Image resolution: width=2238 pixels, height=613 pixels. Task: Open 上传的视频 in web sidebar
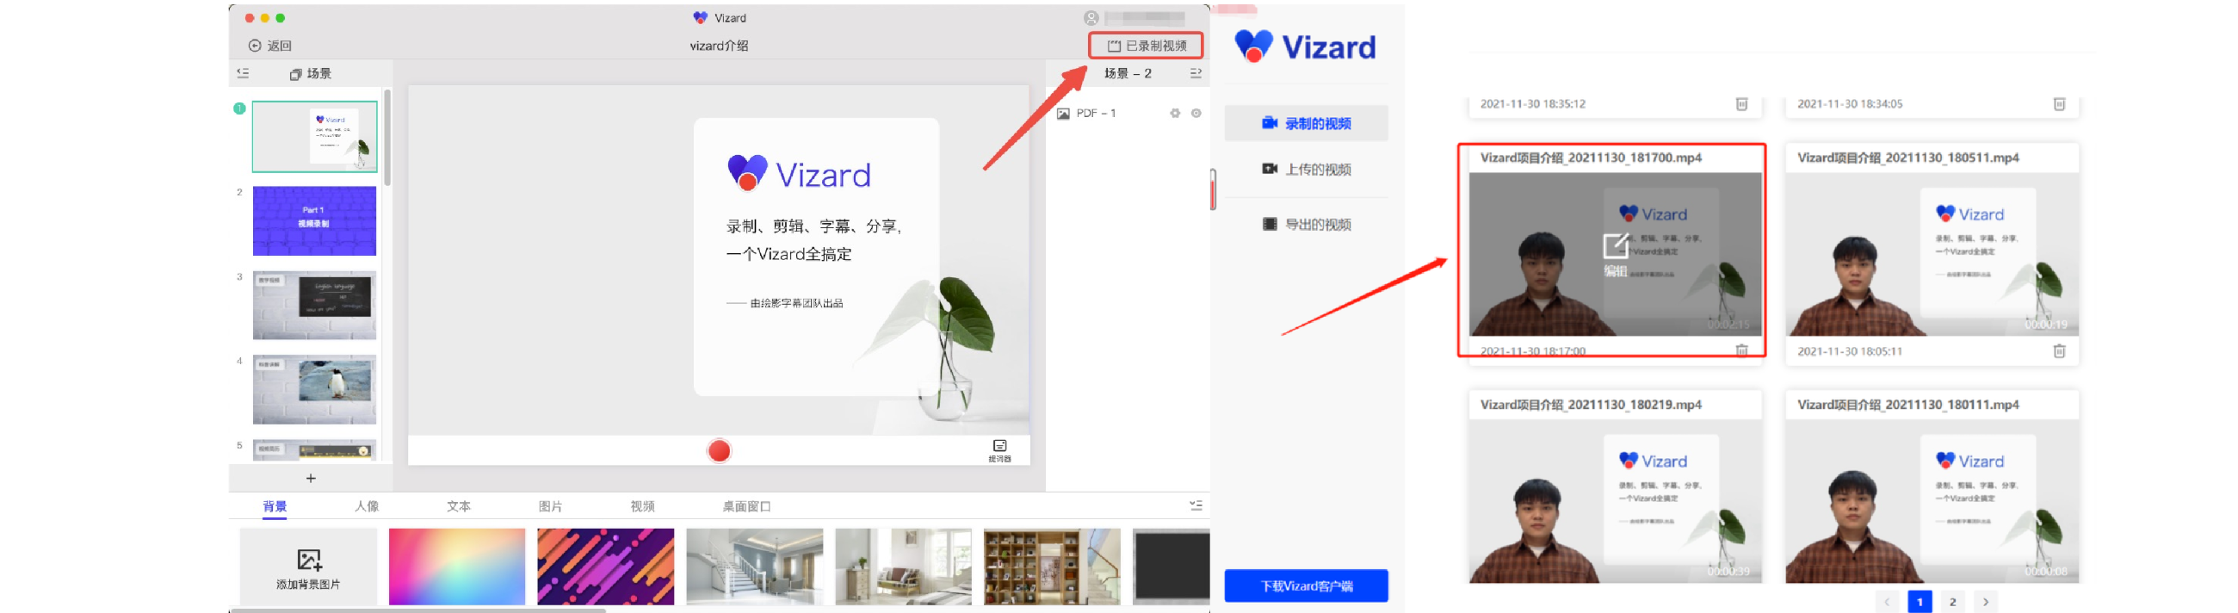click(1306, 170)
